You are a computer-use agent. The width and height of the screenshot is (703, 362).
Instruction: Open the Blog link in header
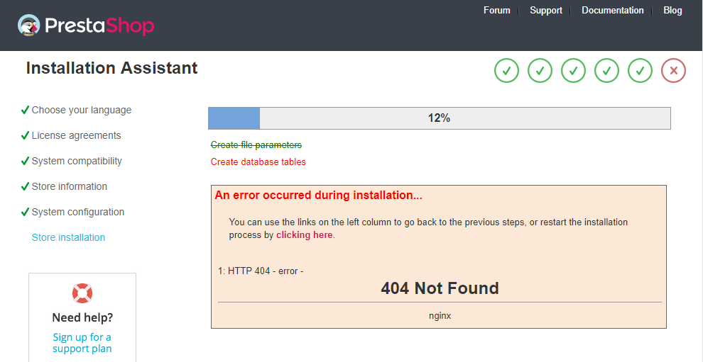pos(672,11)
